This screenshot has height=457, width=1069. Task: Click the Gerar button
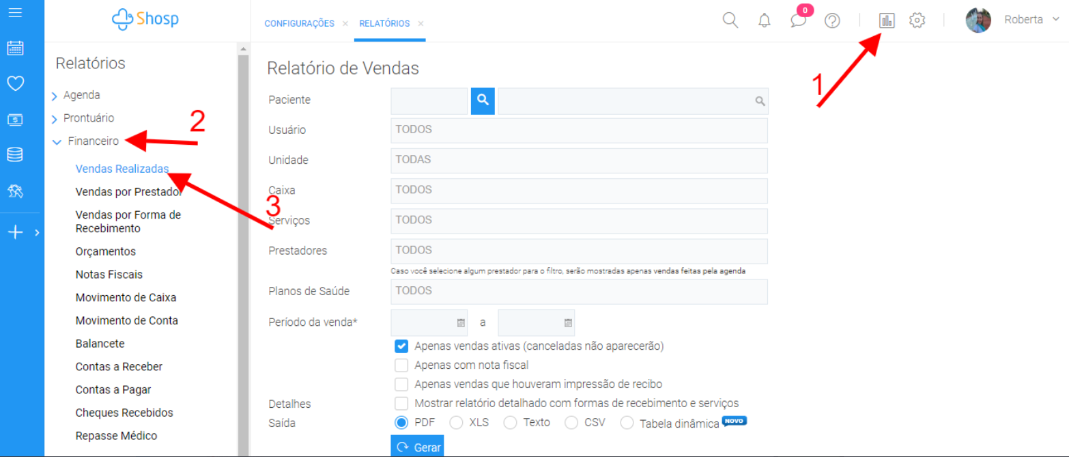417,447
